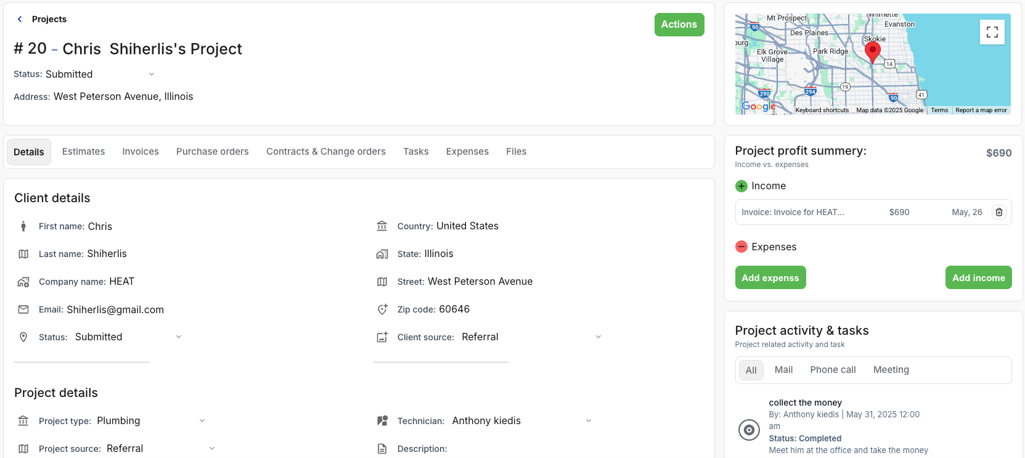This screenshot has width=1025, height=458.
Task: Open the header Status dropdown
Action: (100, 74)
